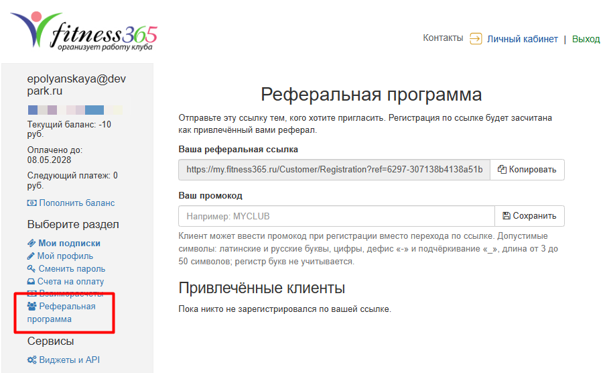605x373 pixels.
Task: Open the Контакты link
Action: click(443, 38)
